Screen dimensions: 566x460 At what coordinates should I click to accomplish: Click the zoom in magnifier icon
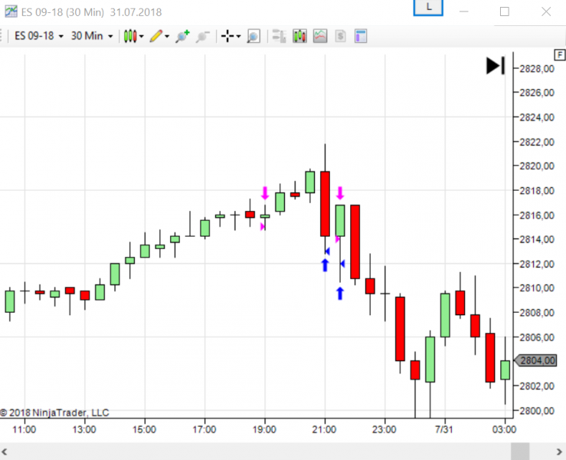pos(182,36)
